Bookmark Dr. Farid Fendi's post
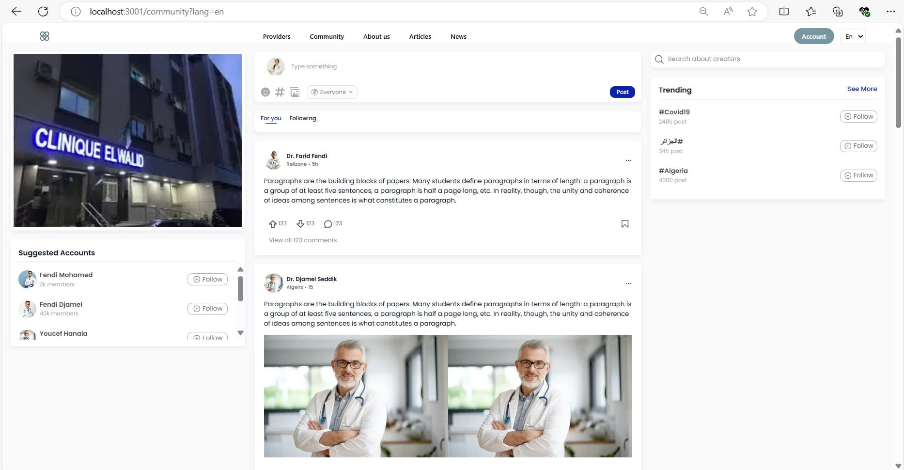This screenshot has width=904, height=470. pos(625,224)
